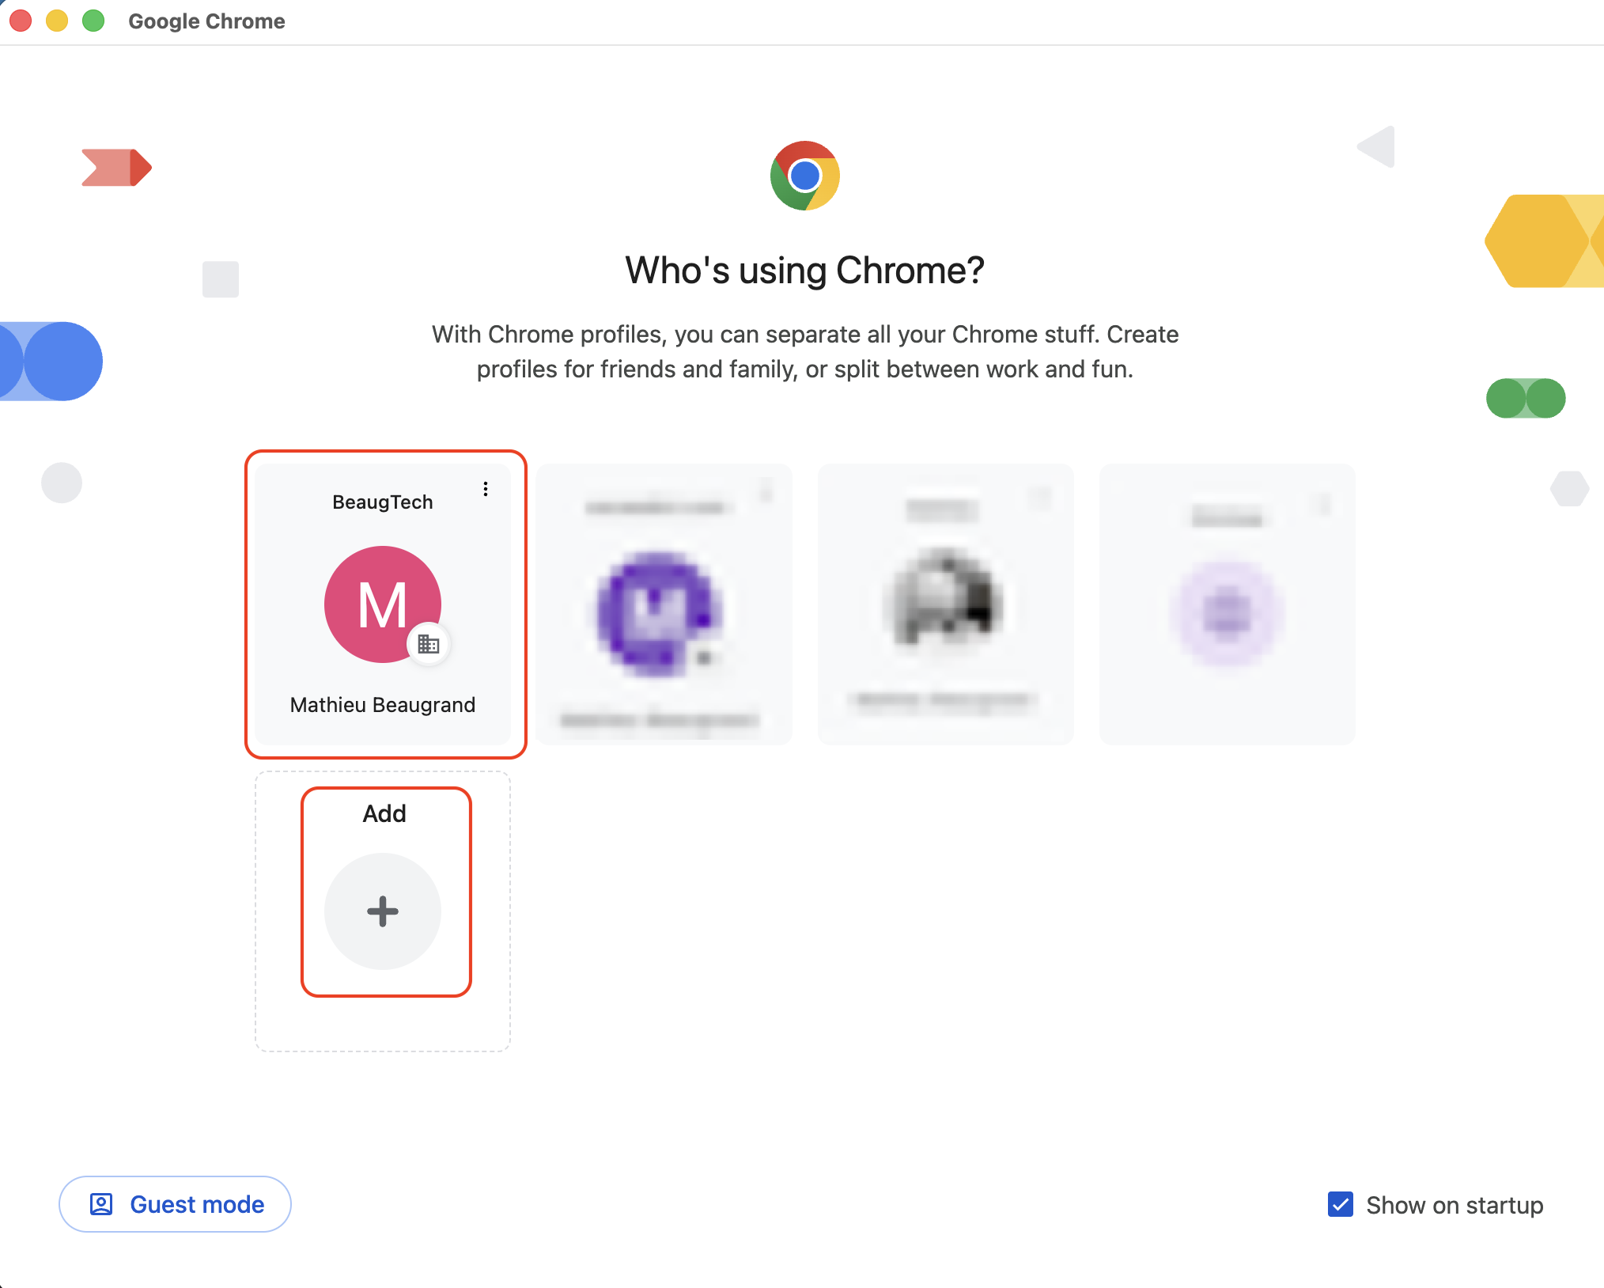This screenshot has width=1604, height=1288.
Task: Toggle the Show on startup checkbox
Action: pyautogui.click(x=1341, y=1204)
